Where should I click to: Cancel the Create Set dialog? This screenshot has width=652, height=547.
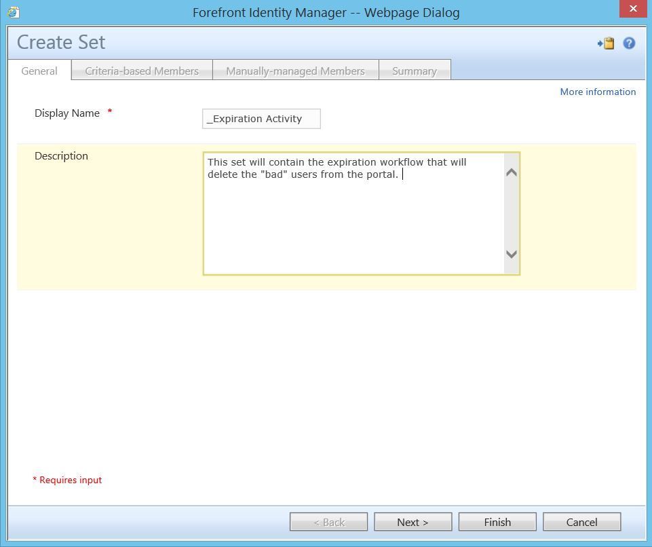pos(581,522)
